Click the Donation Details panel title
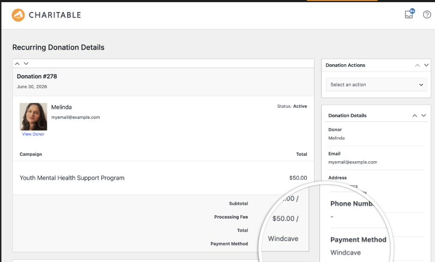This screenshot has width=435, height=262. click(347, 115)
